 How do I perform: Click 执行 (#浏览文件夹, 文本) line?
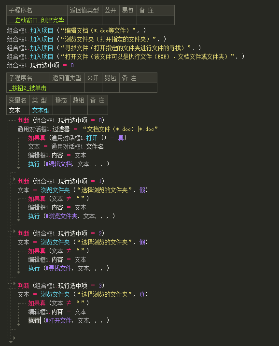point(71,216)
